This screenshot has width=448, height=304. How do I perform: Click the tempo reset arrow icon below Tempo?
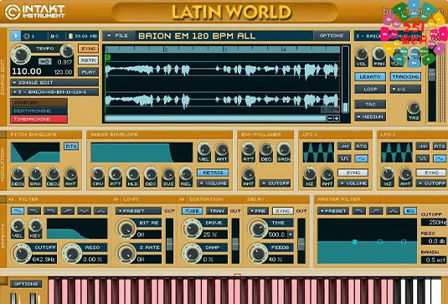45,61
